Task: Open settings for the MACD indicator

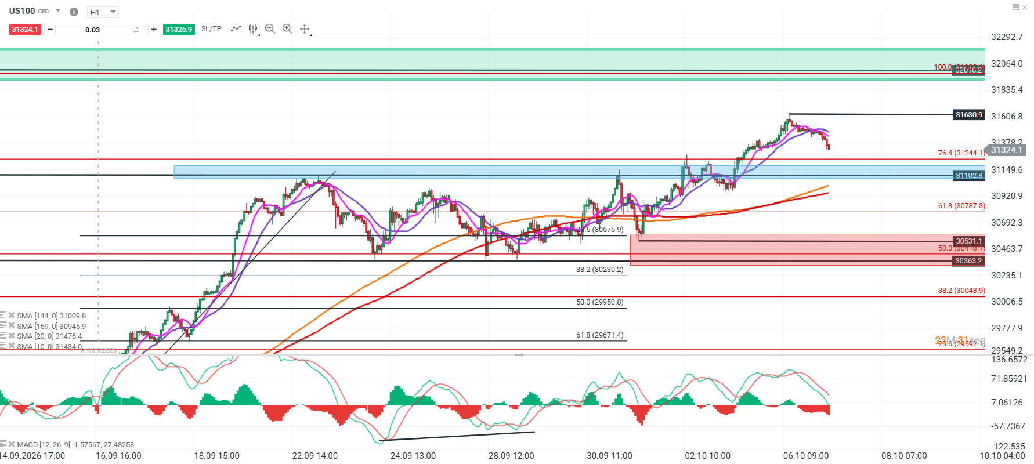Action: [x=3, y=444]
